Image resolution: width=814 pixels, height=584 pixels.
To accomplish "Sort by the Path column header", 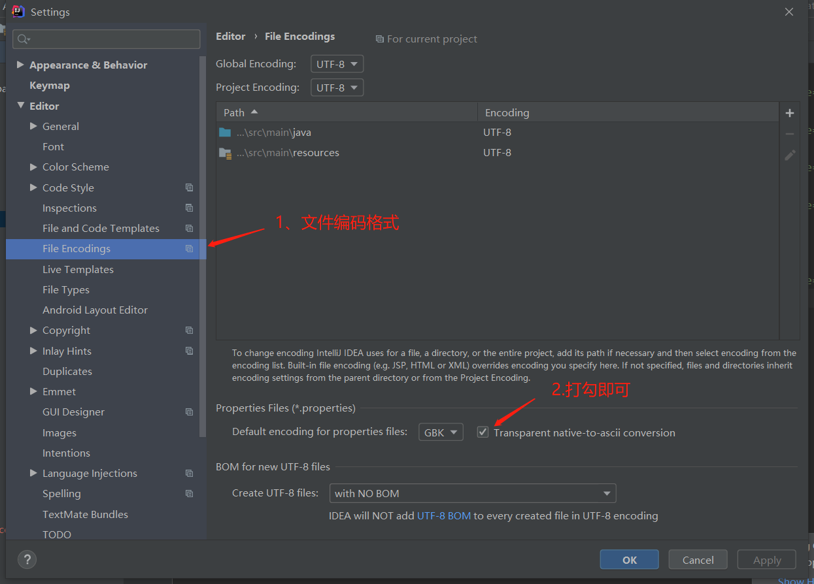I will click(x=347, y=112).
